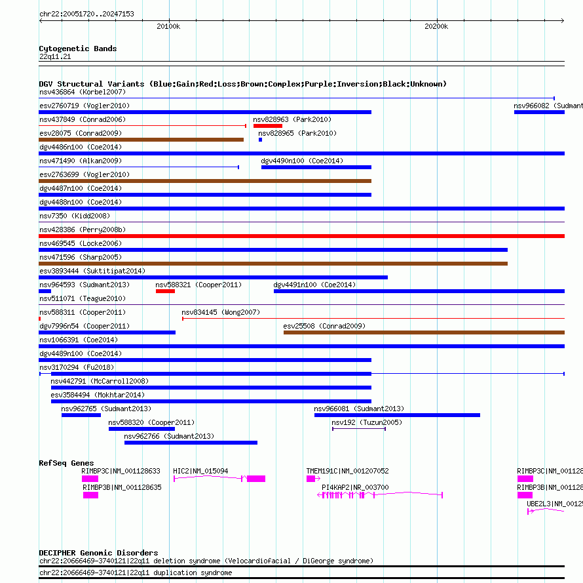Open variant nsv511071 (Teague2010)
583x583 pixels.
click(x=83, y=298)
